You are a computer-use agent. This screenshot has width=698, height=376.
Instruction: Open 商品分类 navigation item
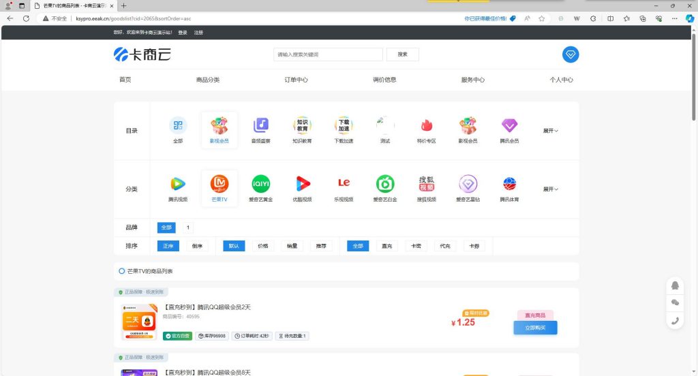tap(208, 80)
